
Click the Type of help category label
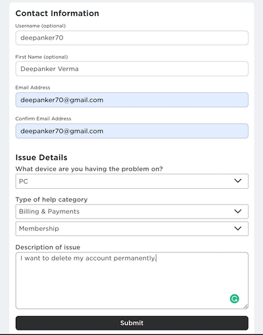coord(51,199)
